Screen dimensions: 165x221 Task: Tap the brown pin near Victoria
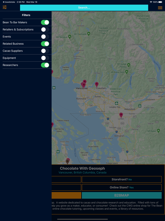(68, 162)
